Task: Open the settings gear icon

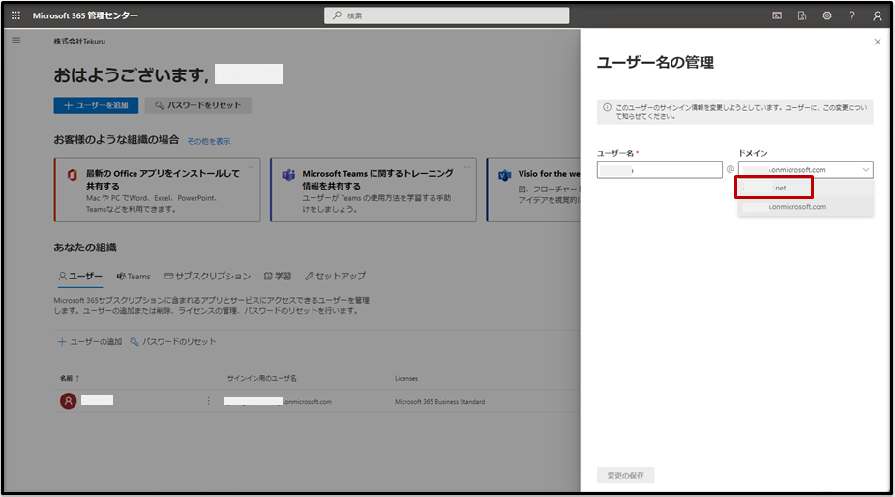Action: coord(827,16)
